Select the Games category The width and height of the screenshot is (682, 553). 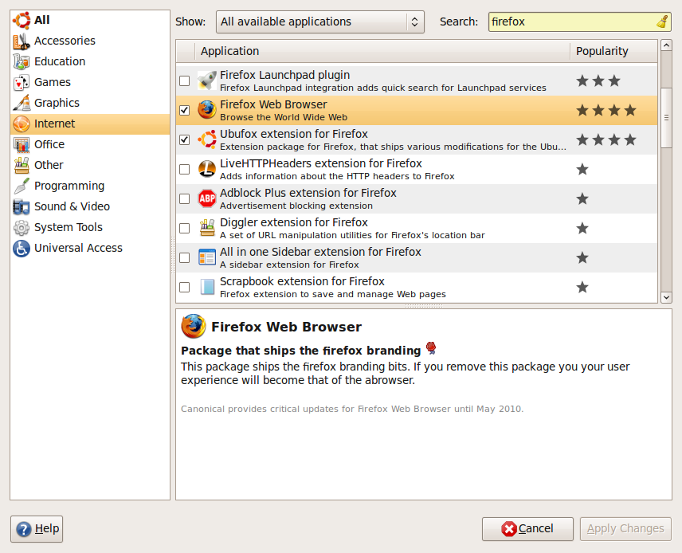pos(89,82)
